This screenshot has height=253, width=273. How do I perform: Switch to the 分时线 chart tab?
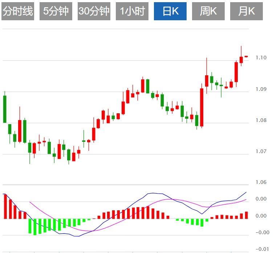(x=18, y=11)
